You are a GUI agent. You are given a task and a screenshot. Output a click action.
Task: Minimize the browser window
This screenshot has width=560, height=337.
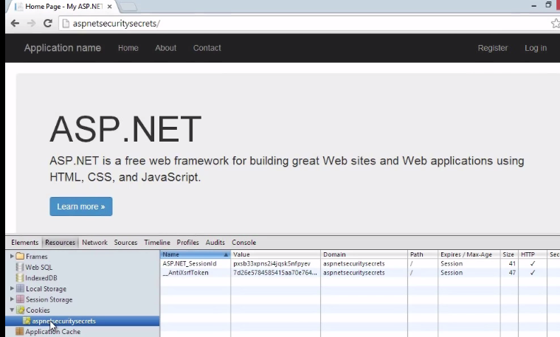534,6
